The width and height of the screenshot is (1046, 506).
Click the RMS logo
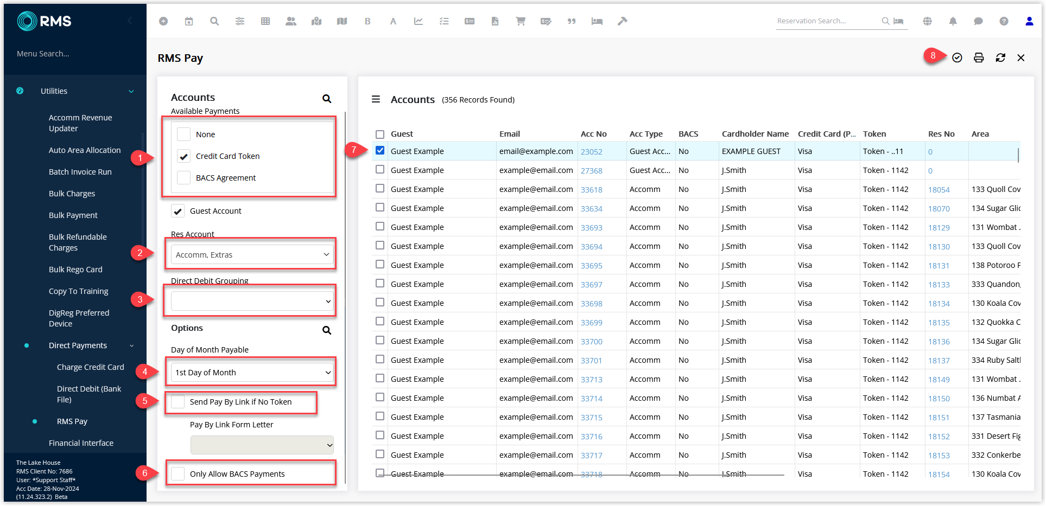coord(45,21)
